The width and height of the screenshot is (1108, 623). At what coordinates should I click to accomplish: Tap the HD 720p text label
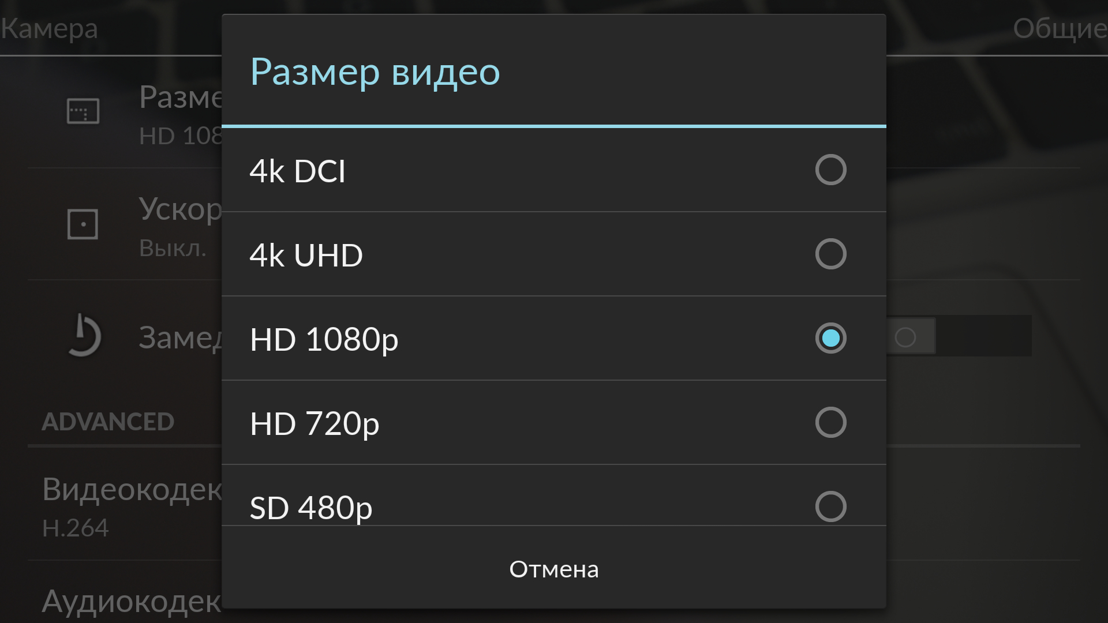(x=315, y=423)
